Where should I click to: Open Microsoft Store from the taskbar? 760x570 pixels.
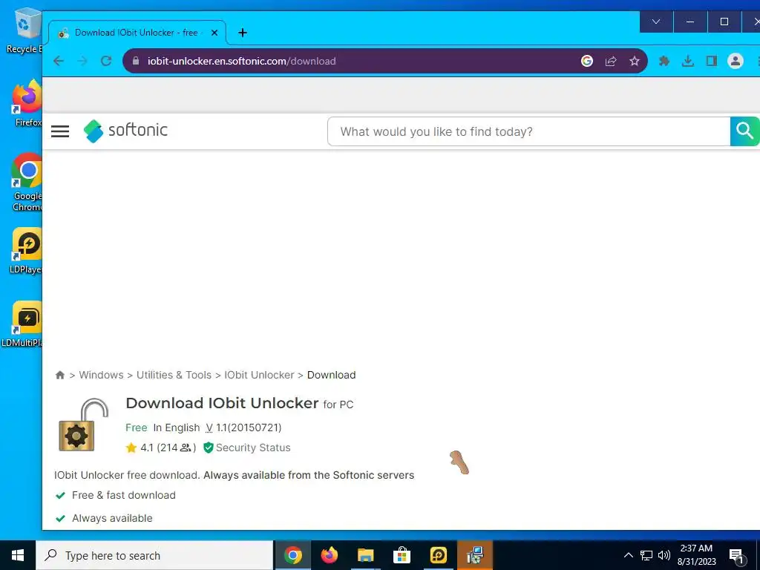coord(402,555)
